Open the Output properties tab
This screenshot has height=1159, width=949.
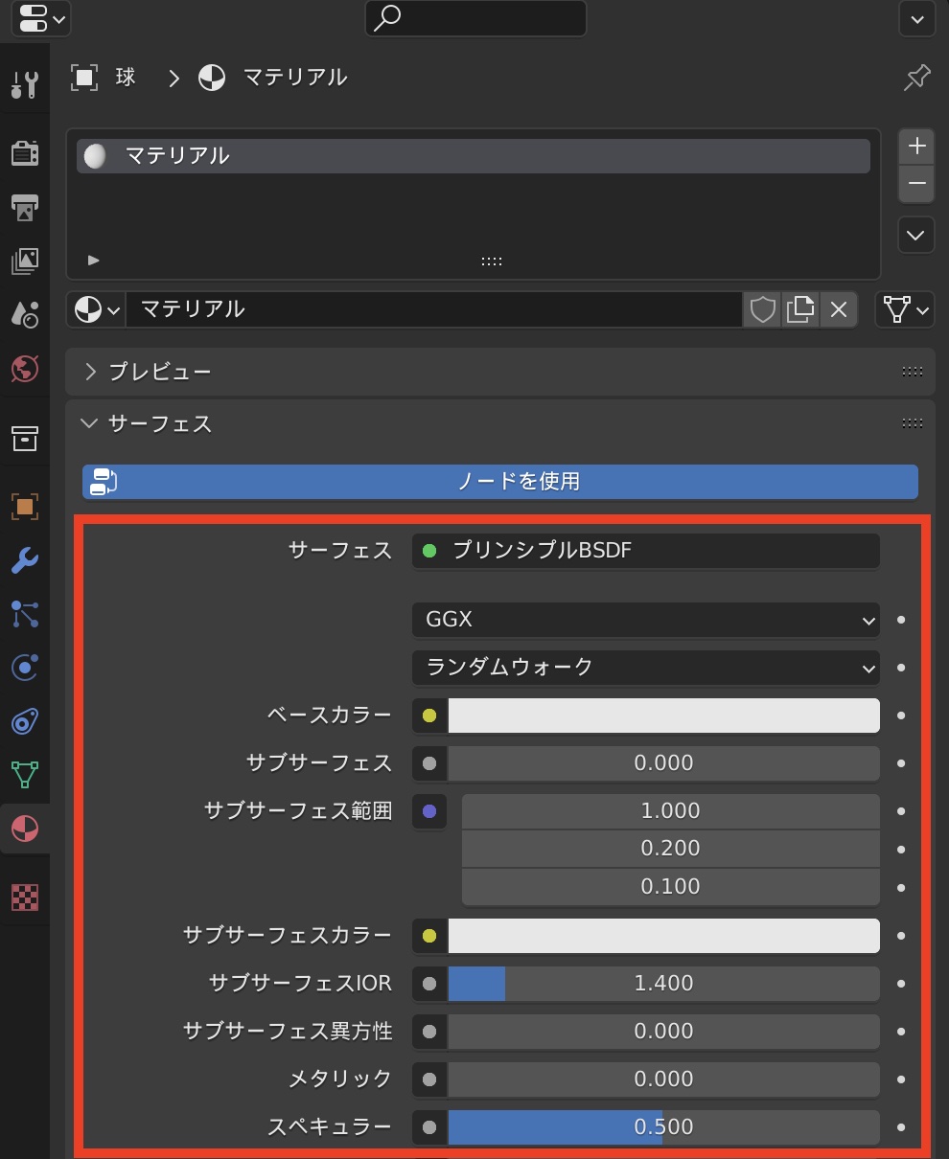[25, 206]
